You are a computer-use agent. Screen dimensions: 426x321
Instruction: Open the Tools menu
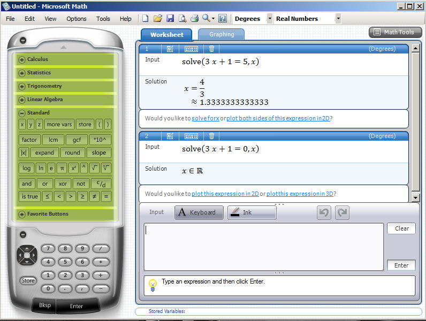pos(103,19)
